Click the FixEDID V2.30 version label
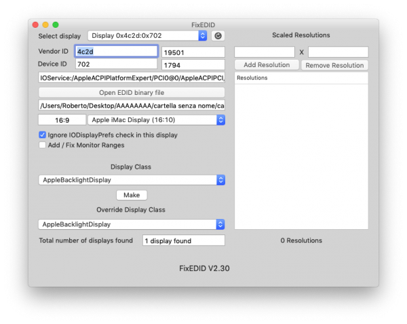 [x=204, y=268]
